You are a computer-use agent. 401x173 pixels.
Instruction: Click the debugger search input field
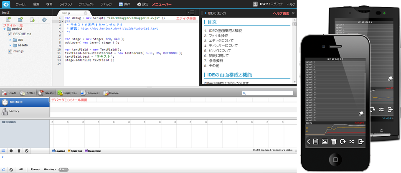[x=267, y=93]
